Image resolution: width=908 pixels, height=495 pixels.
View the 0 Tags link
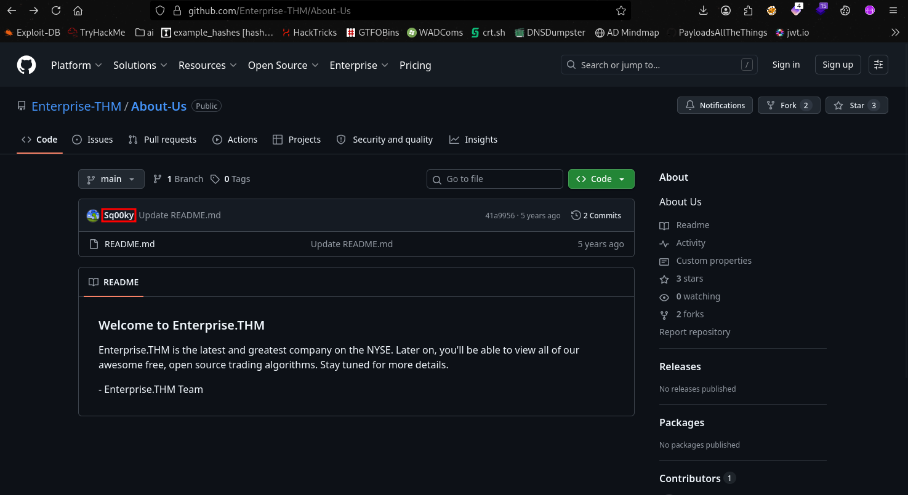coord(230,179)
